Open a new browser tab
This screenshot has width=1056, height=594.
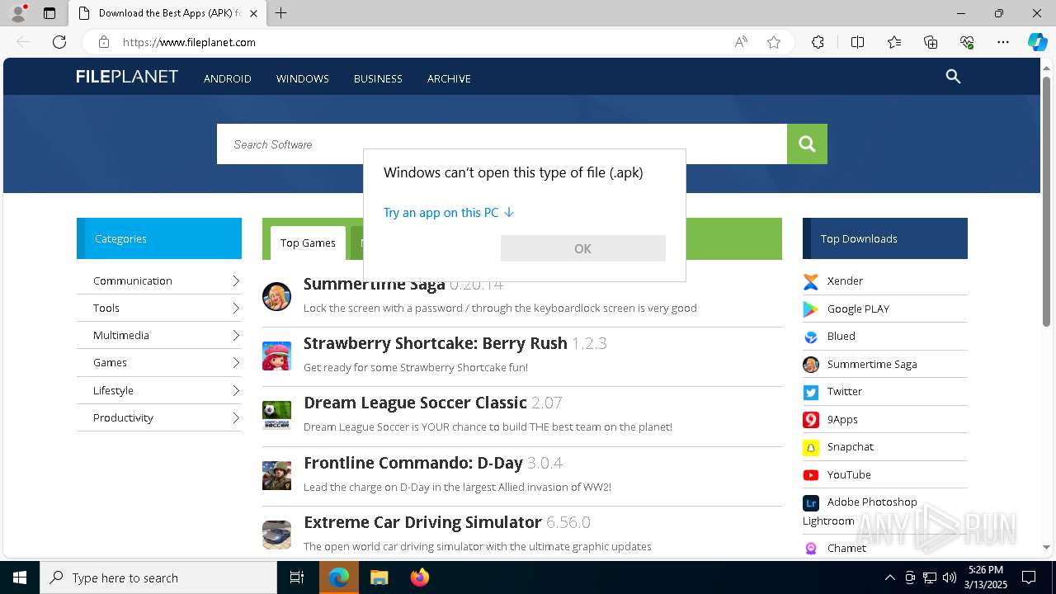tap(280, 13)
